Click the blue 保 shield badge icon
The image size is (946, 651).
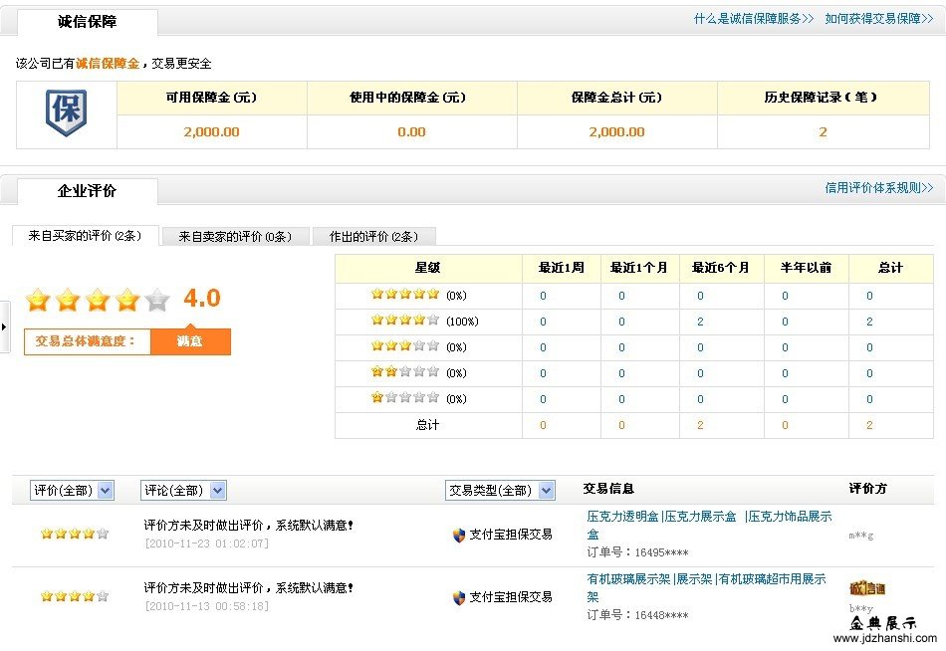pyautogui.click(x=67, y=112)
